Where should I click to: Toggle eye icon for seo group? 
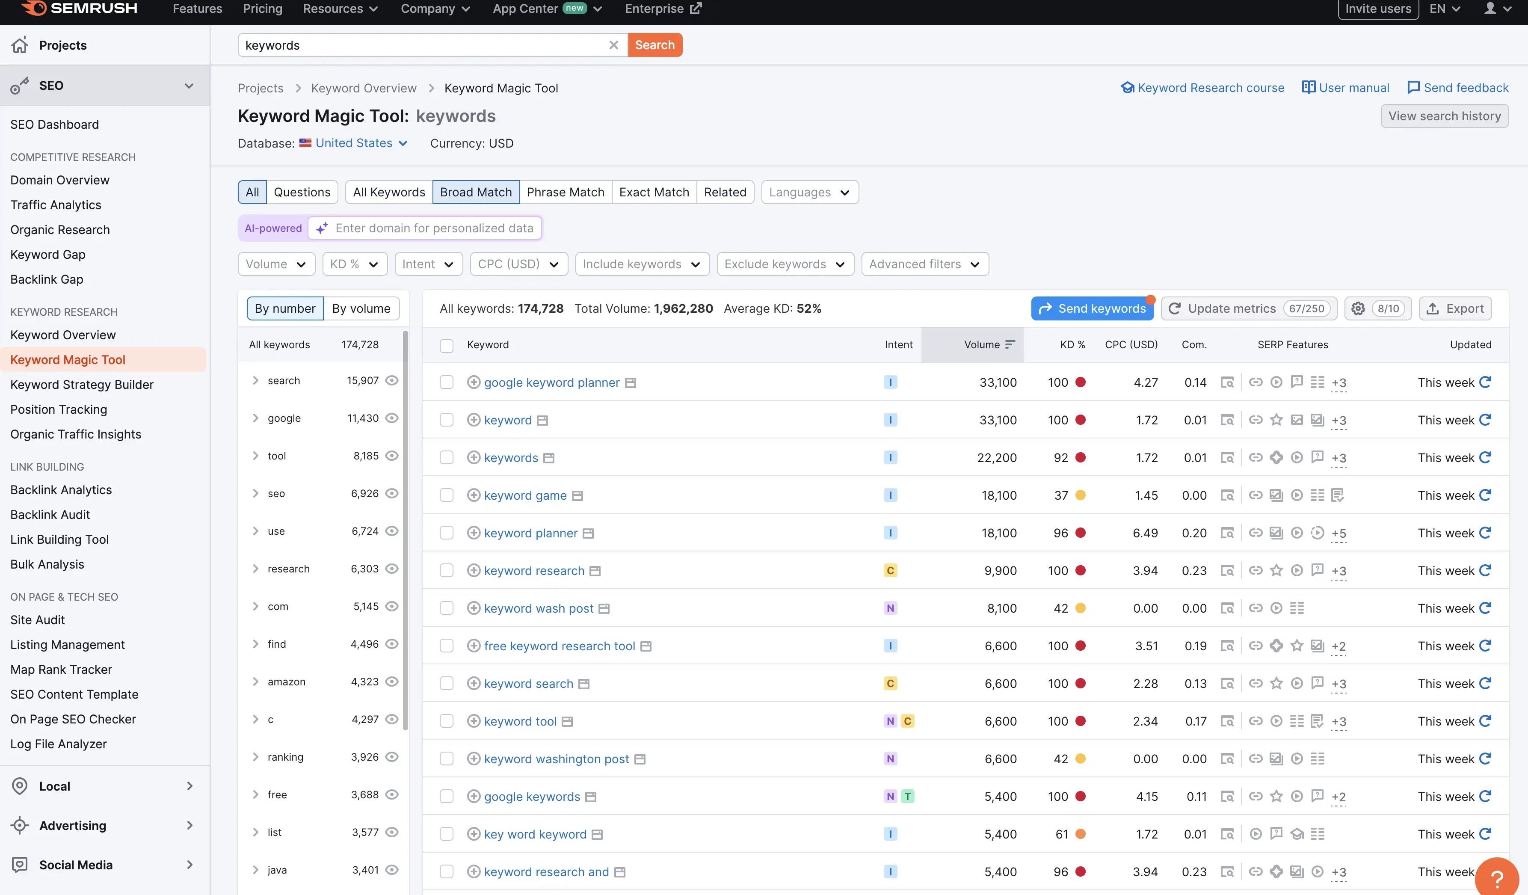pyautogui.click(x=392, y=493)
